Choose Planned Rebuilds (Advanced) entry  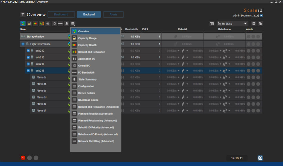tap(96, 114)
